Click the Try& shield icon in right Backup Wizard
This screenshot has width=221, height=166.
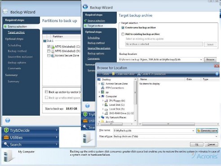pos(85,114)
